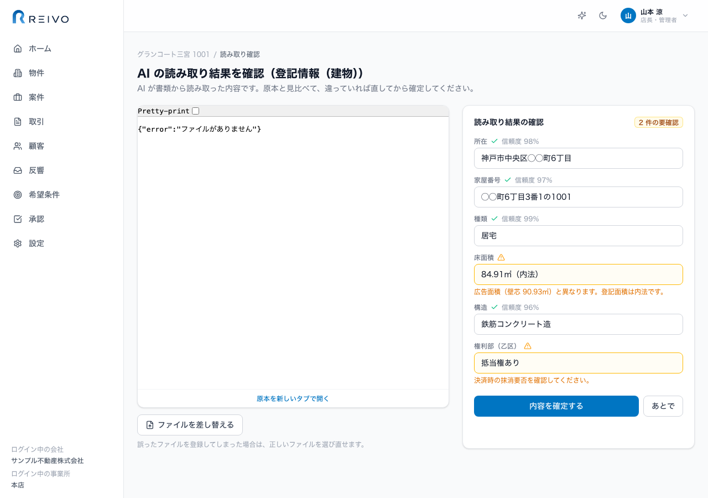This screenshot has height=498, width=708.
Task: Toggle dark mode moon icon
Action: (x=603, y=15)
